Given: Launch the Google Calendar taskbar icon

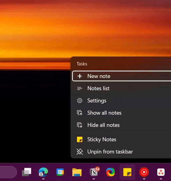Looking at the screenshot, I should (x=60, y=172).
